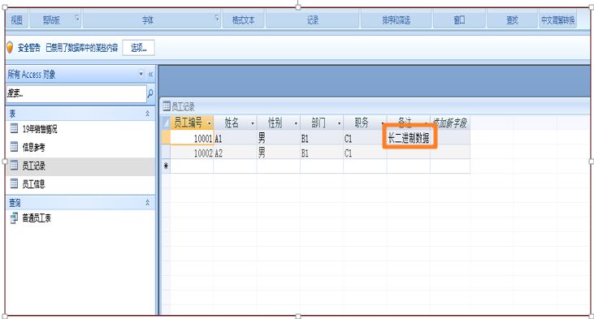The height and width of the screenshot is (319, 594).
Task: Click the 19年销售情况 table icon
Action: click(x=14, y=129)
